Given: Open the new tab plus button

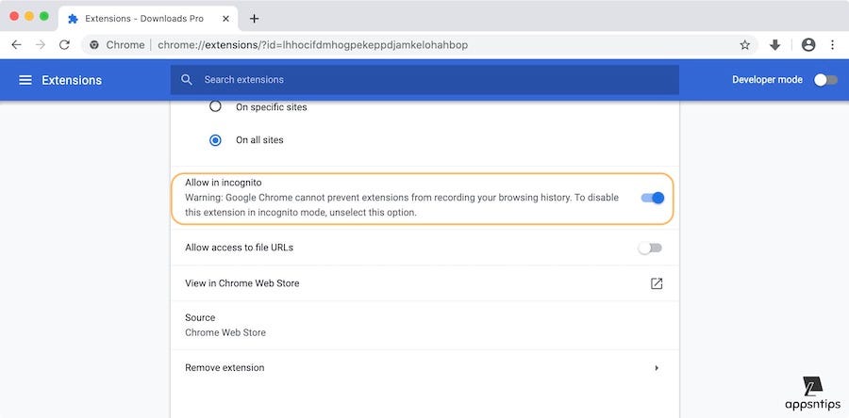Looking at the screenshot, I should (x=254, y=19).
